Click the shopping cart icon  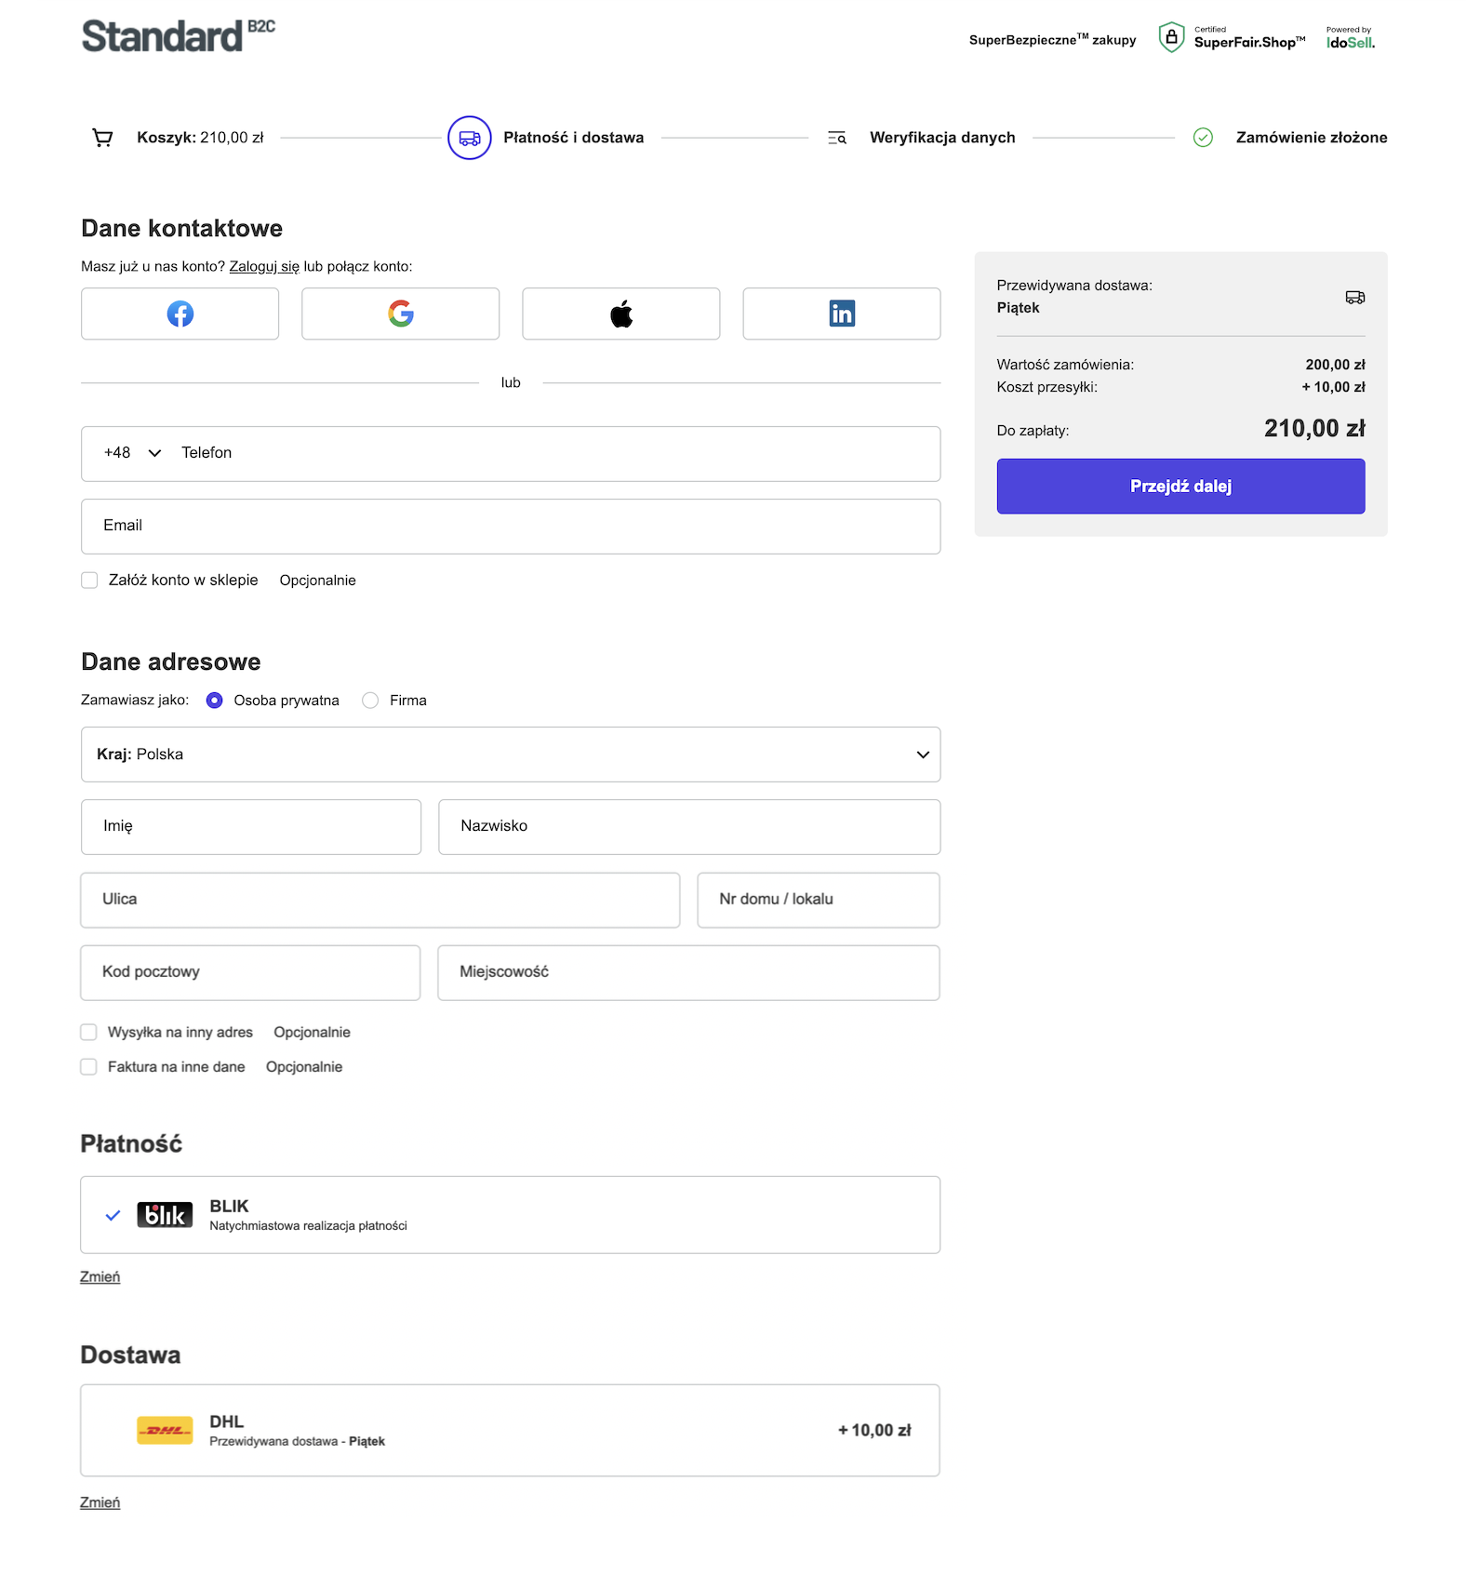click(x=102, y=138)
